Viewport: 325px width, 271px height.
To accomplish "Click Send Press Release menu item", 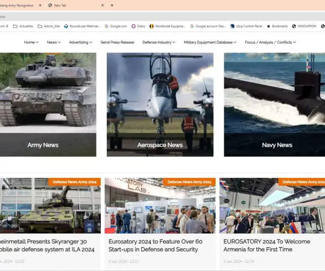I will [117, 42].
